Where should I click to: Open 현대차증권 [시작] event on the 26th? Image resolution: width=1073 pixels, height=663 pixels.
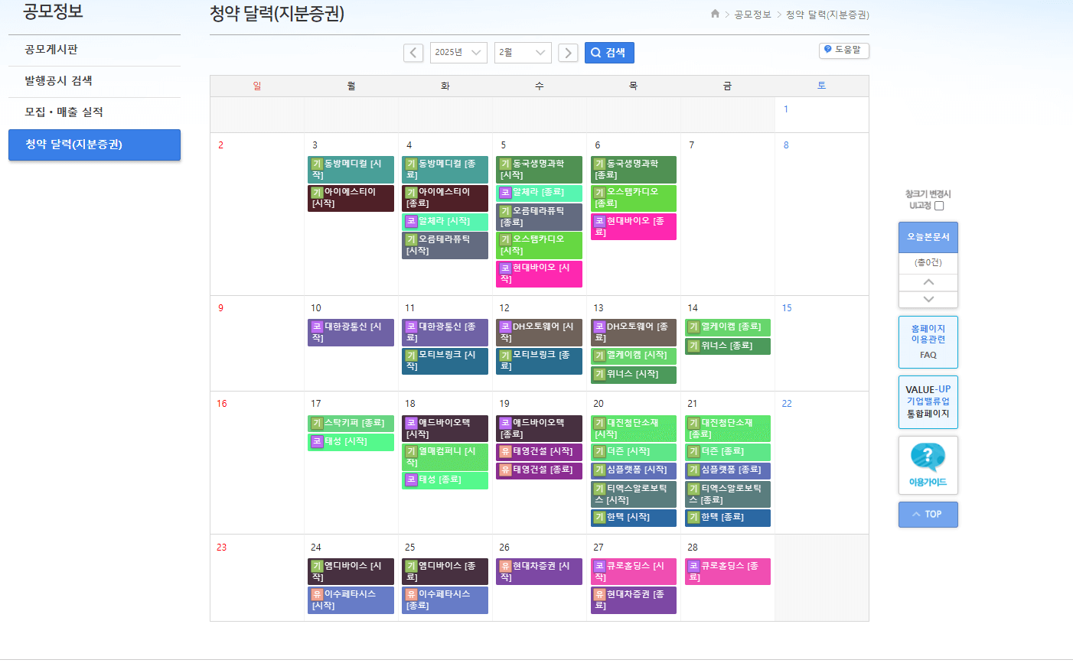(x=539, y=572)
